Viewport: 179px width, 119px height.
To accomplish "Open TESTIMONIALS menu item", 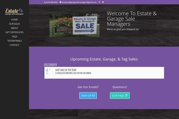I will click(14, 41).
